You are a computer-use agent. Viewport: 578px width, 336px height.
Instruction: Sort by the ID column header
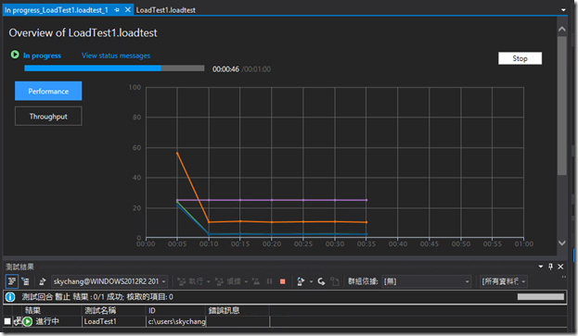click(175, 310)
